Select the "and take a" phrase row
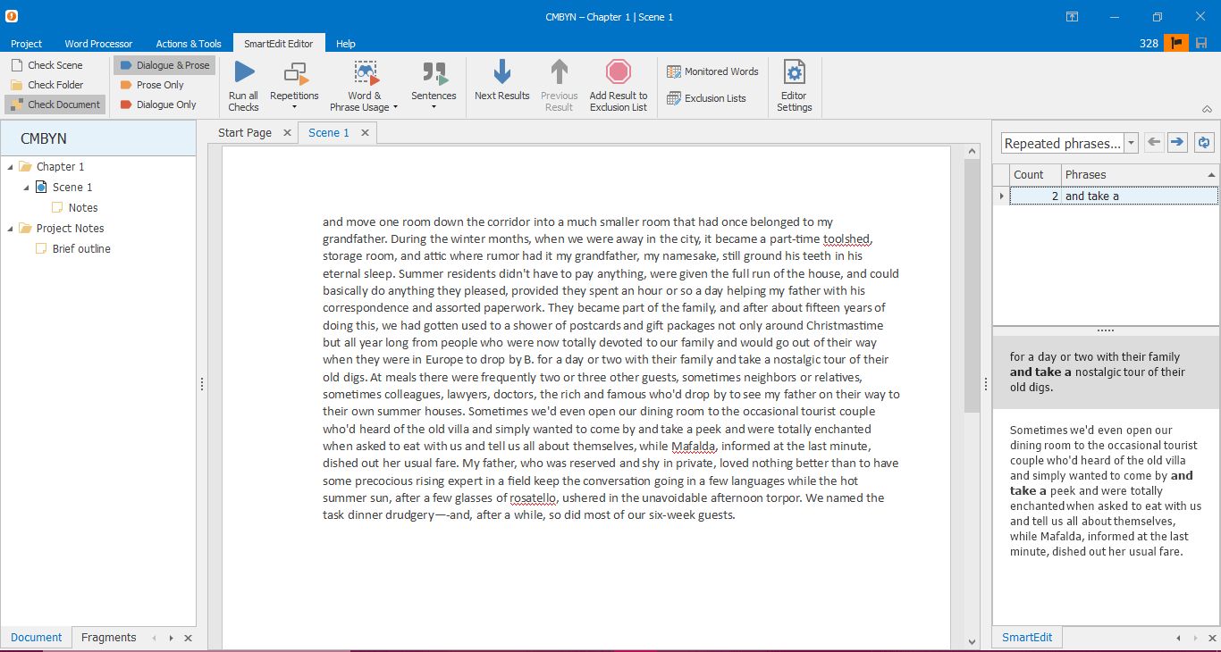 (x=1108, y=196)
